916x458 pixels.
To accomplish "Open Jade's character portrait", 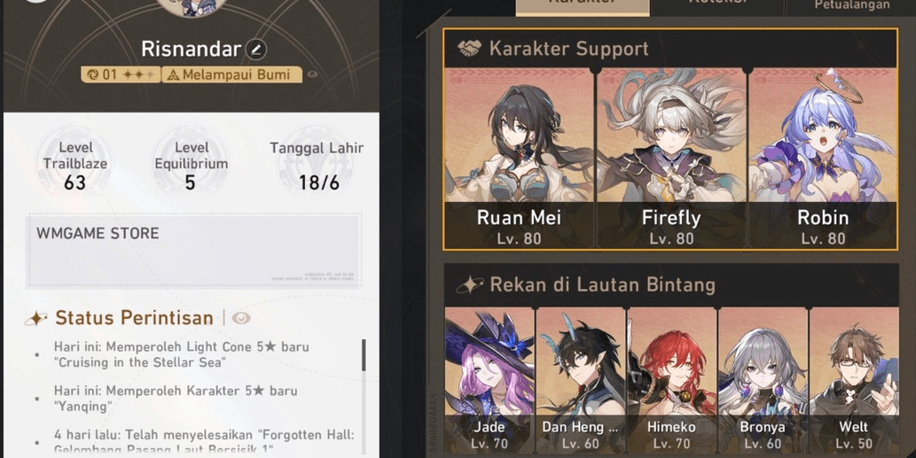I will click(x=489, y=380).
